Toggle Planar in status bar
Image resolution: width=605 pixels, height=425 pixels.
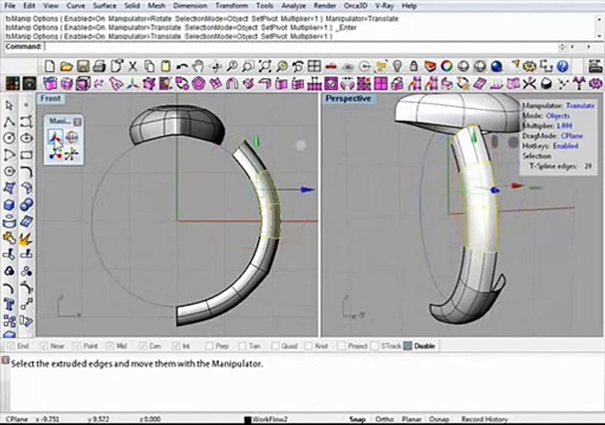tap(411, 419)
